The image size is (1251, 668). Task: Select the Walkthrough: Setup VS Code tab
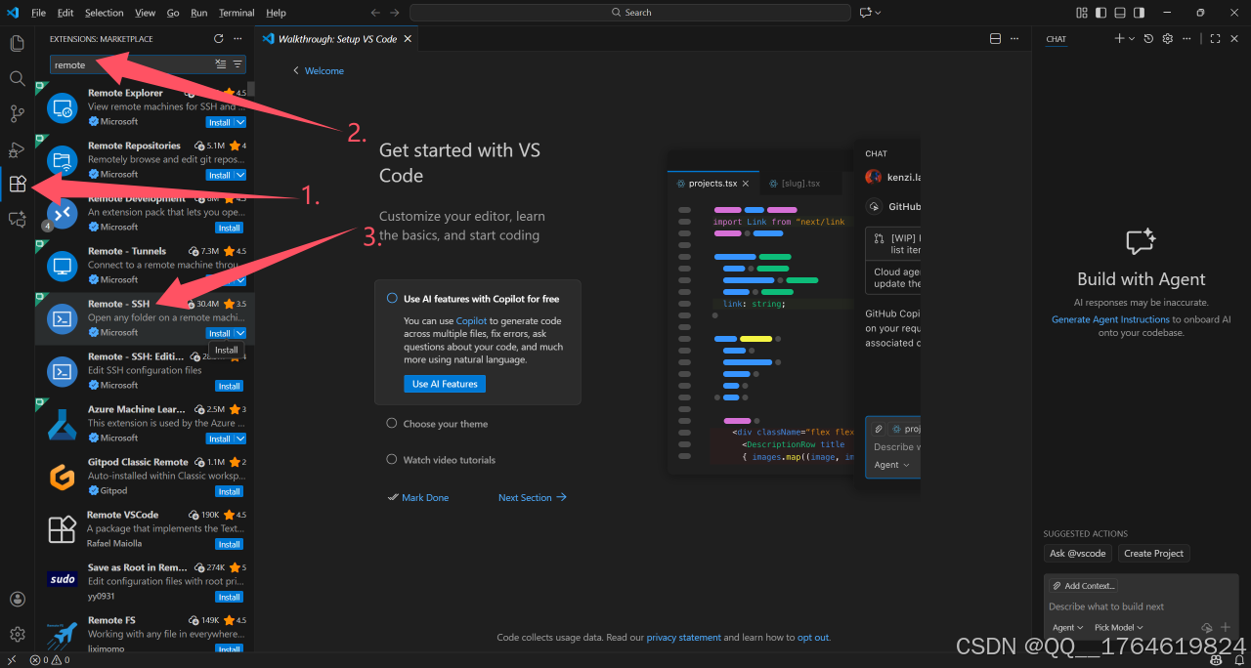(337, 39)
